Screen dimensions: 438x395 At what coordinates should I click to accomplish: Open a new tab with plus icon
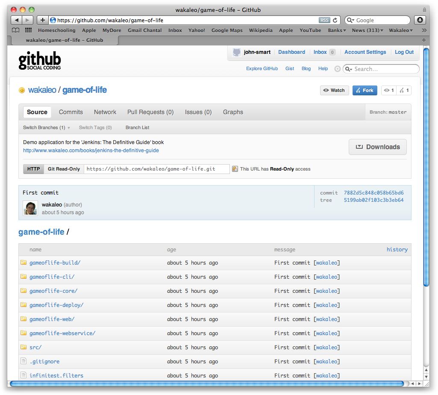[x=424, y=40]
